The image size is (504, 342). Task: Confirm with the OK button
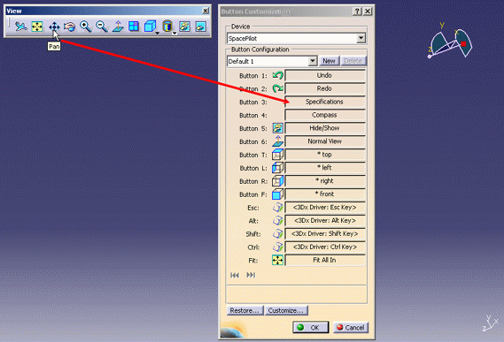pyautogui.click(x=311, y=327)
